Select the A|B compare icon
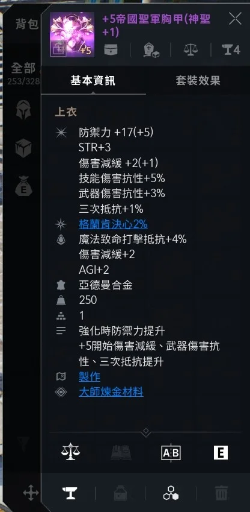 (171, 453)
